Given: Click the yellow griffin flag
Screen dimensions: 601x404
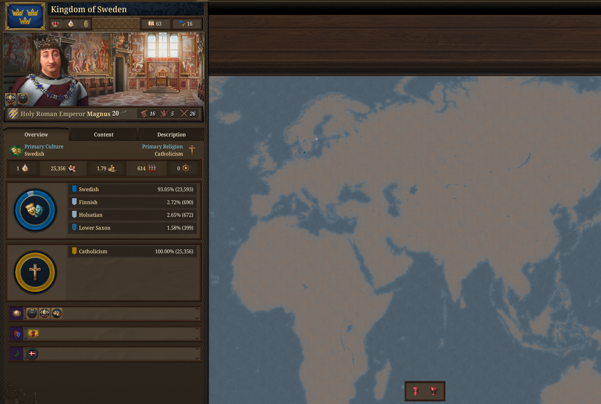Looking at the screenshot, I should point(33,333).
